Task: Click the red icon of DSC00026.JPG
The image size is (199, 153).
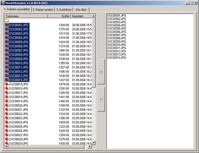Action: (x=7, y=131)
